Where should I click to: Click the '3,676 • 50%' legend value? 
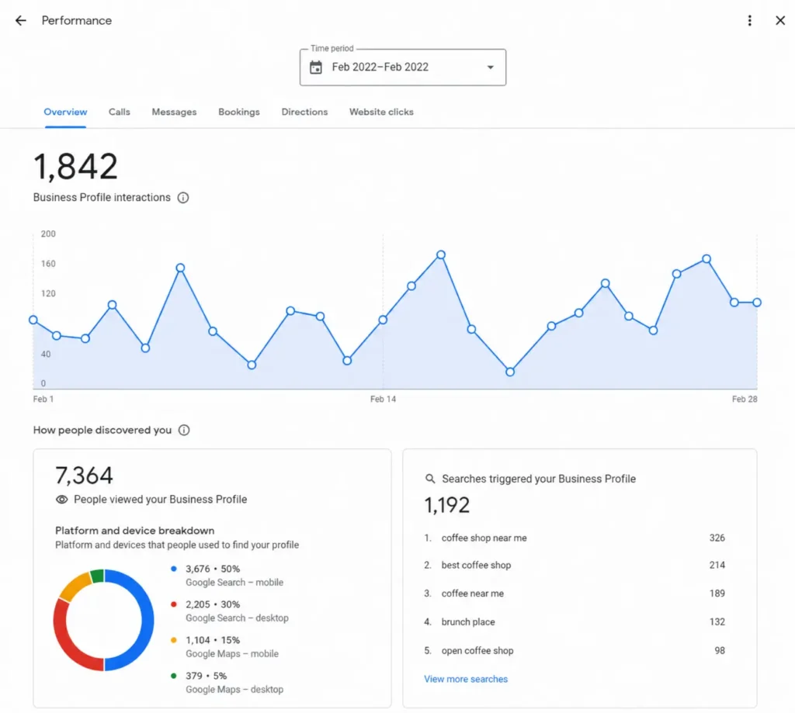[213, 569]
